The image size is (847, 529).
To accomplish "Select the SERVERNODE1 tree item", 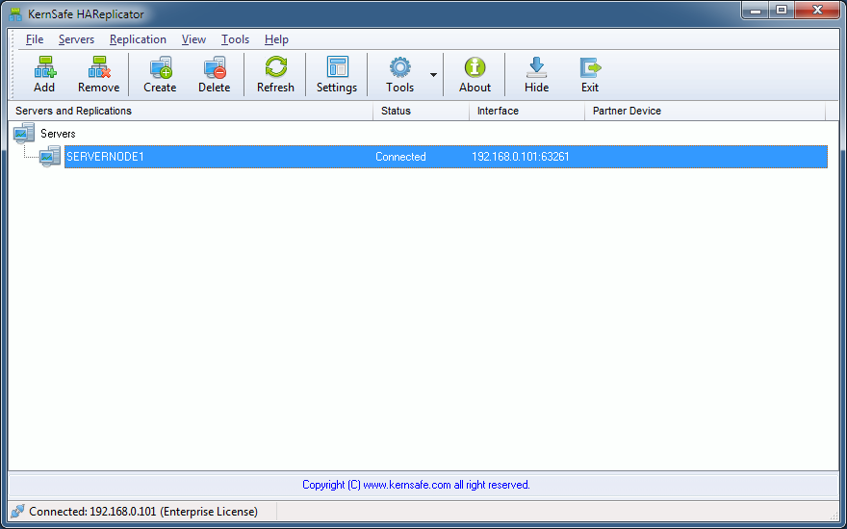I will (446, 157).
